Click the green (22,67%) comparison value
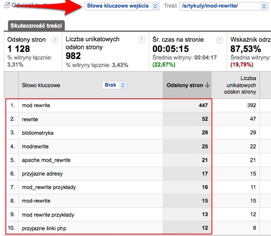The height and width of the screenshot is (236, 271). click(x=164, y=65)
